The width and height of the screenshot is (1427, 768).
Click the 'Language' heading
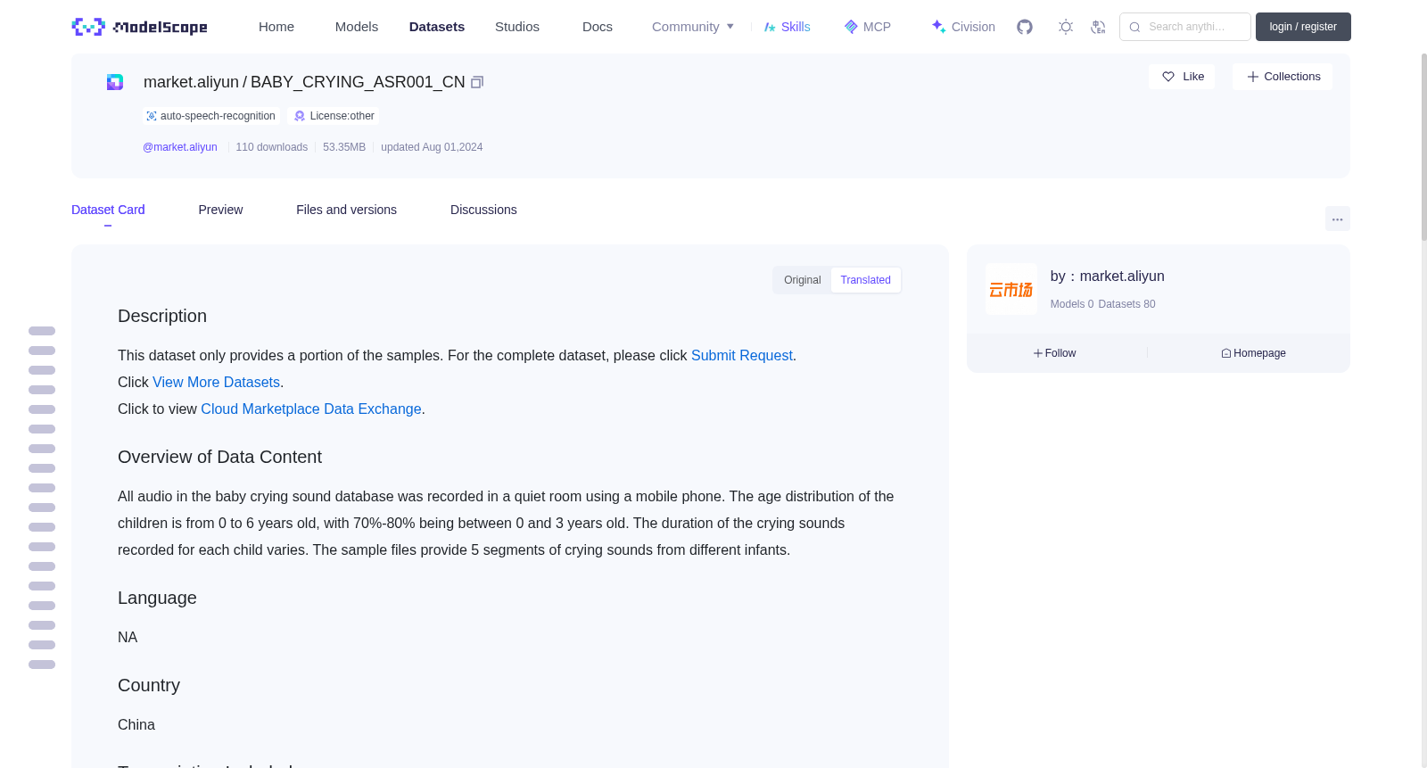tap(157, 598)
